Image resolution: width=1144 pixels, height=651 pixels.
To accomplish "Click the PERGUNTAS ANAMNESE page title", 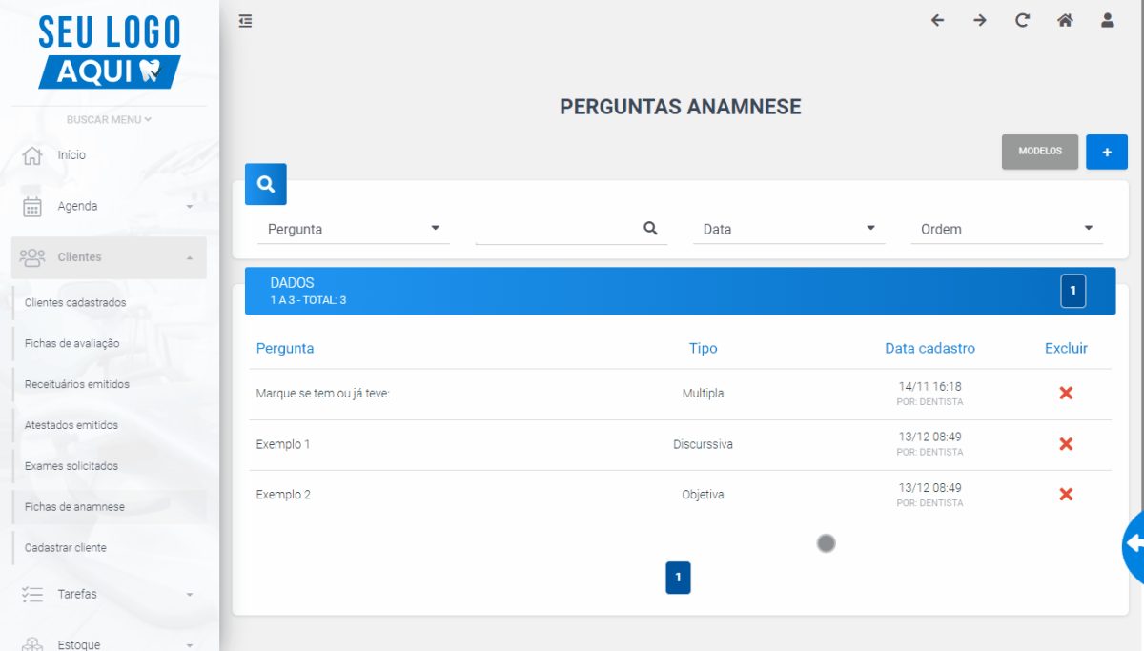I will 680,107.
